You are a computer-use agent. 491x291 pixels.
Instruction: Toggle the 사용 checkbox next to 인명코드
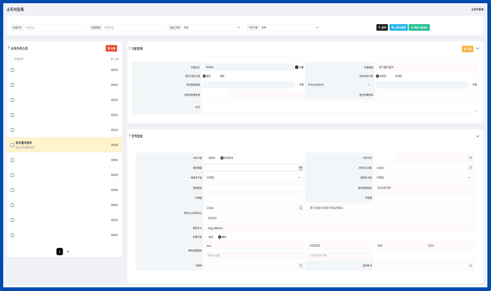pos(297,67)
